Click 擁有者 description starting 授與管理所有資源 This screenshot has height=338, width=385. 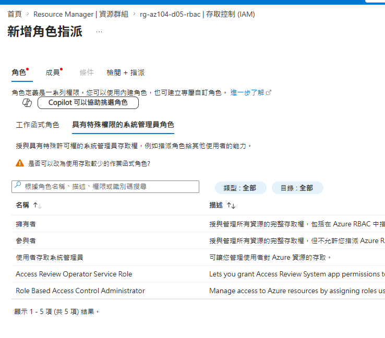(x=297, y=224)
